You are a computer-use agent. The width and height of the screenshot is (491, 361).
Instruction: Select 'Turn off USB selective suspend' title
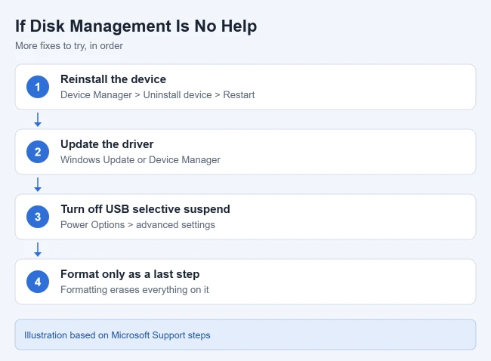(145, 209)
